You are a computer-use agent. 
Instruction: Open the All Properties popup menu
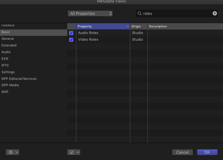(x=90, y=13)
